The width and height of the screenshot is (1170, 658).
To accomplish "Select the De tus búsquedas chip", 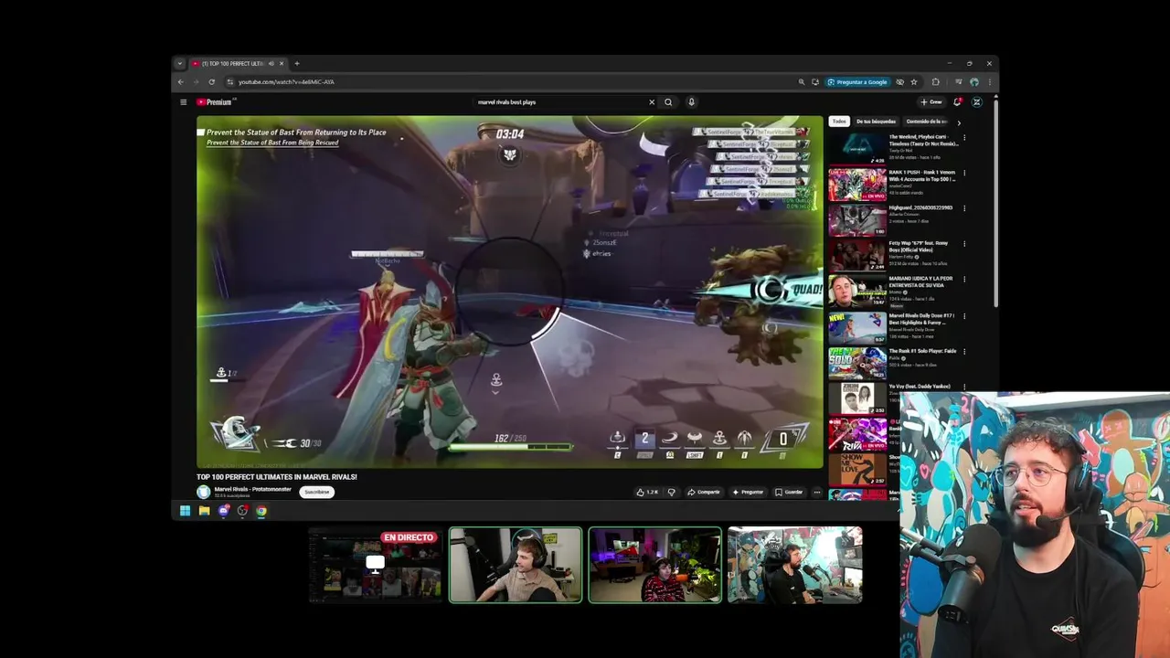I will (876, 122).
